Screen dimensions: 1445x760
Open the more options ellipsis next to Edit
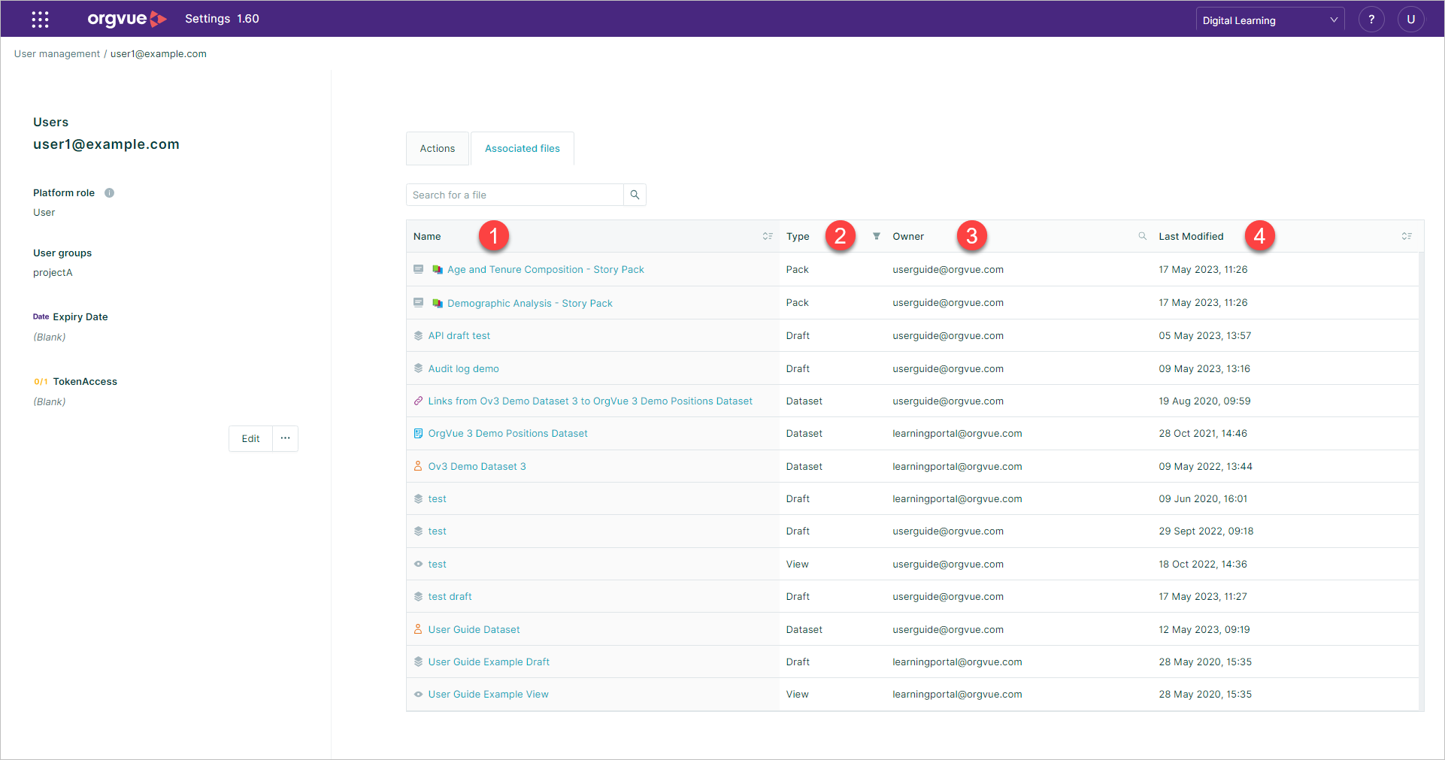286,438
